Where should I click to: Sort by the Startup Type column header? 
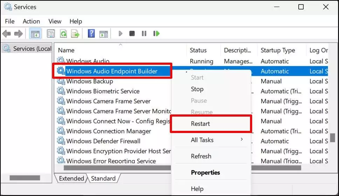point(282,50)
